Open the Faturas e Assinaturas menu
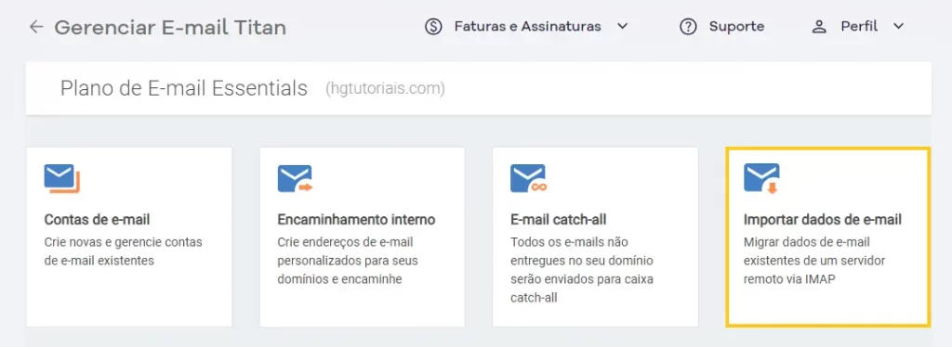The width and height of the screenshot is (952, 347). (x=528, y=27)
